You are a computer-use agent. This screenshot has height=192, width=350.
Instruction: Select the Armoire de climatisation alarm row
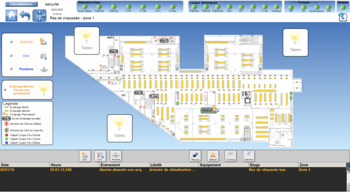173,170
